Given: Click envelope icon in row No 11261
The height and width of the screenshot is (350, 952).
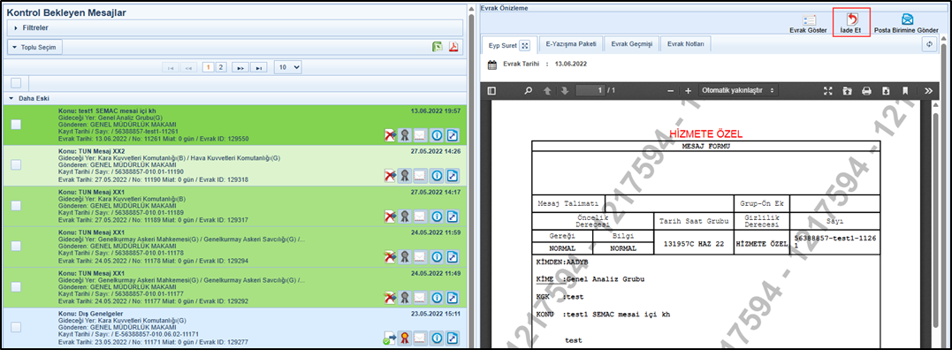Looking at the screenshot, I should [x=420, y=134].
